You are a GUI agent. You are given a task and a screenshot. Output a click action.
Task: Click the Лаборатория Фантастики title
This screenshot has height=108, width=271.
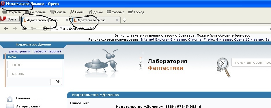pos(167,65)
